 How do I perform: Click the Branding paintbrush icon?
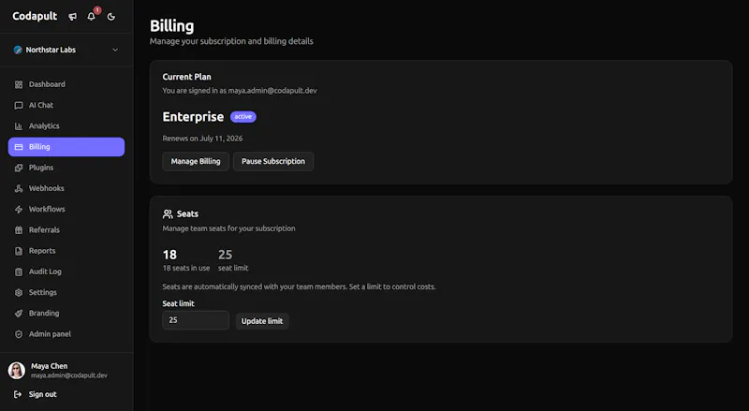click(19, 313)
